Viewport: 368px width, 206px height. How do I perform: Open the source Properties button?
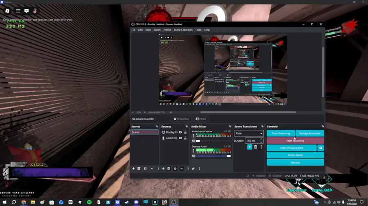coord(181,119)
